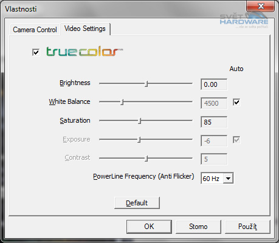Click the Svět Hardware watermark logo
Viewport: 279px width, 243px height.
(x=244, y=21)
